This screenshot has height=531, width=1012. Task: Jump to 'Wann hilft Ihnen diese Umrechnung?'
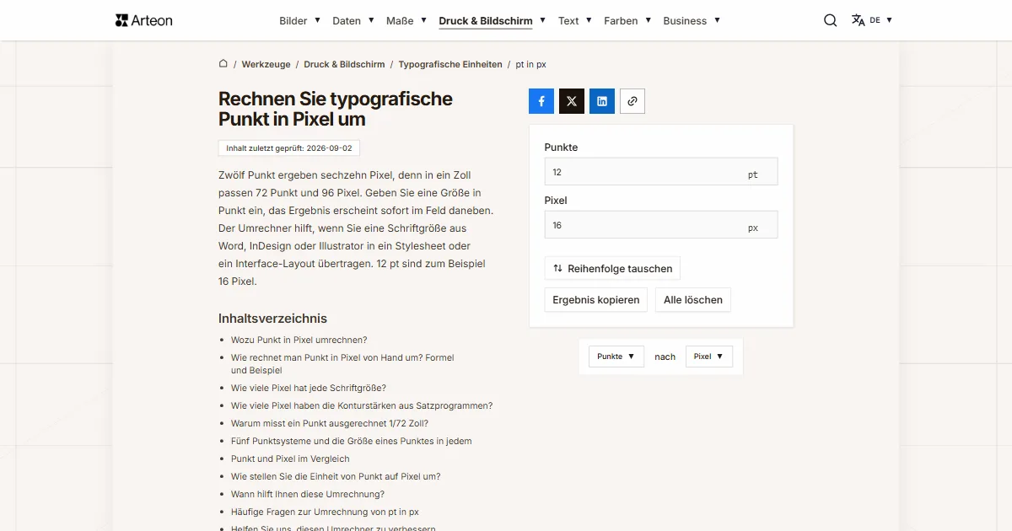308,494
